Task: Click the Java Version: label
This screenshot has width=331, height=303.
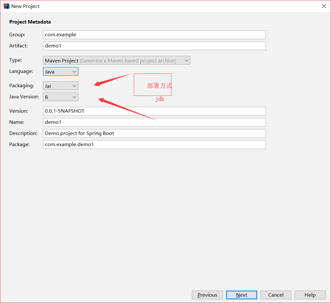Action: coord(24,97)
